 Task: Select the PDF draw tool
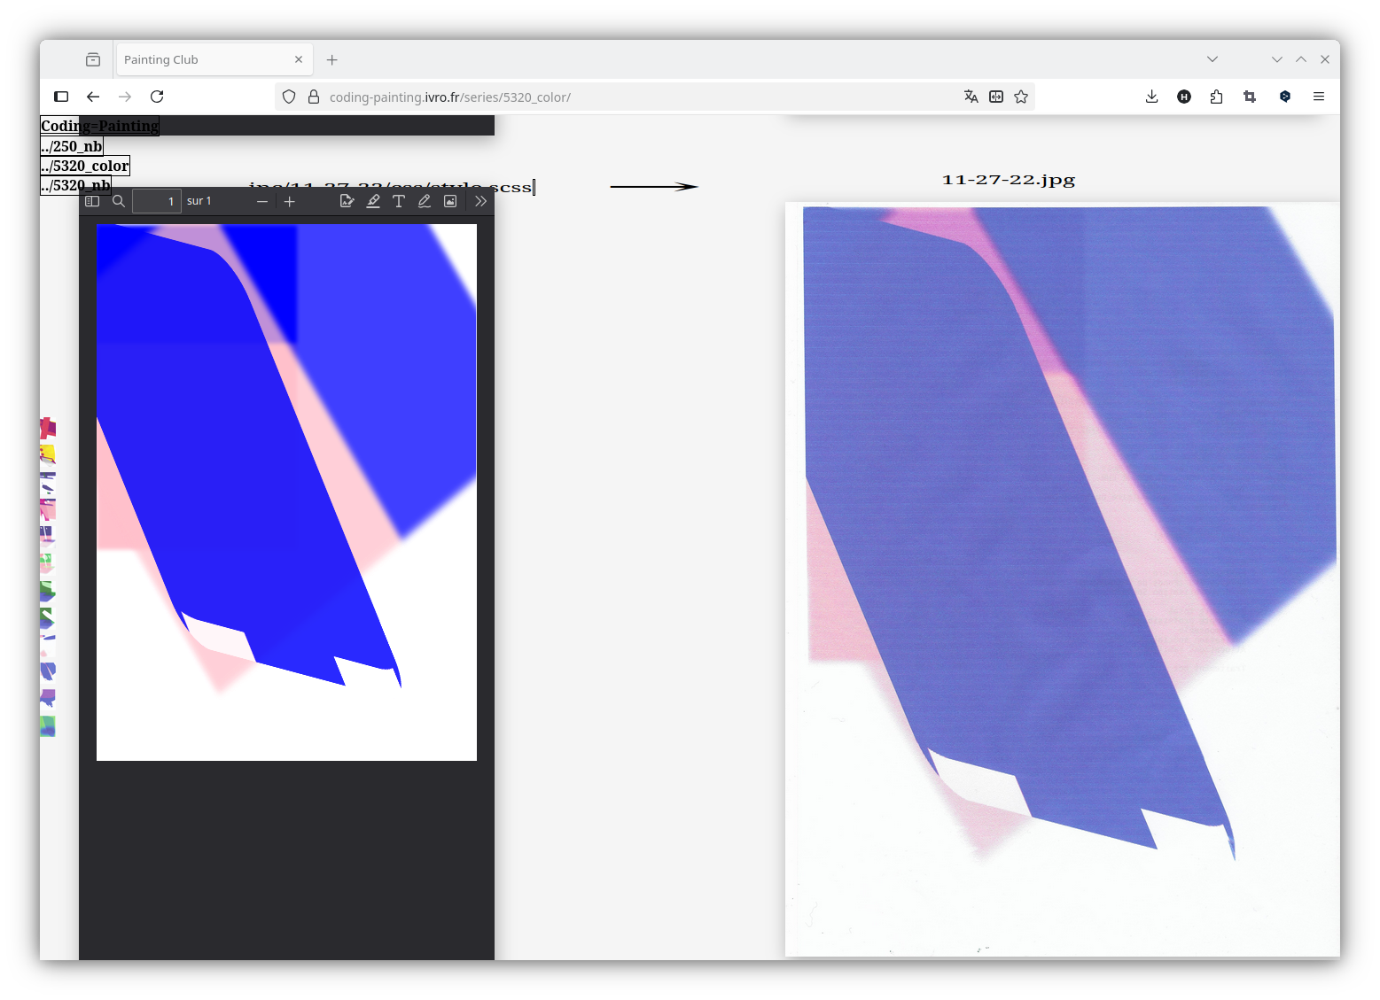[x=425, y=201]
